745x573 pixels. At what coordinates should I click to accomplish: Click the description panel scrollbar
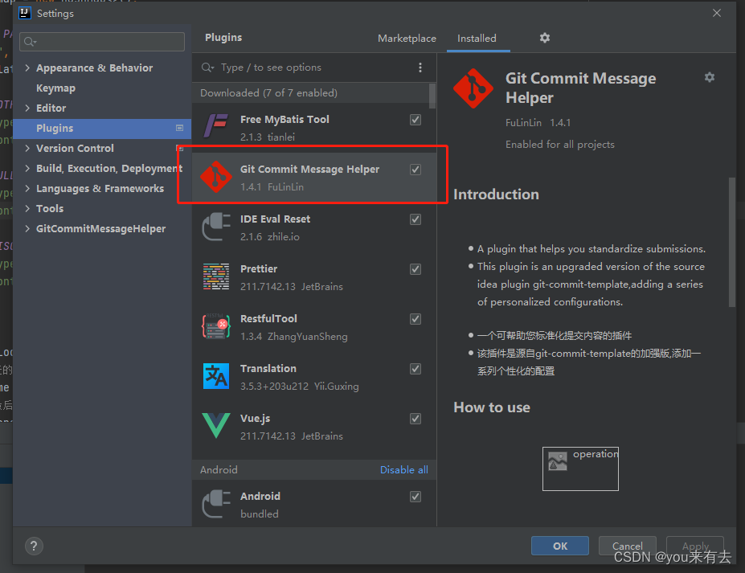(731, 243)
